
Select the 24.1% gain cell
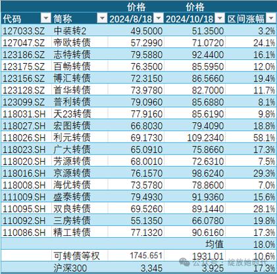[x=251, y=43]
